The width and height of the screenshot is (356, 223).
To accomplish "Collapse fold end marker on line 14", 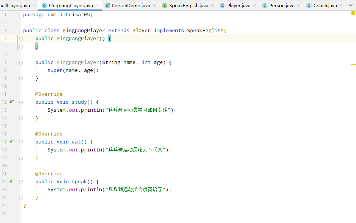I will coord(21,118).
